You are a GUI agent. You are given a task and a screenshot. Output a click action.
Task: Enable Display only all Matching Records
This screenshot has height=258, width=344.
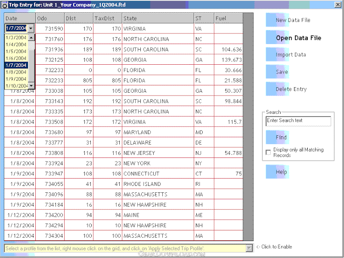(268, 152)
